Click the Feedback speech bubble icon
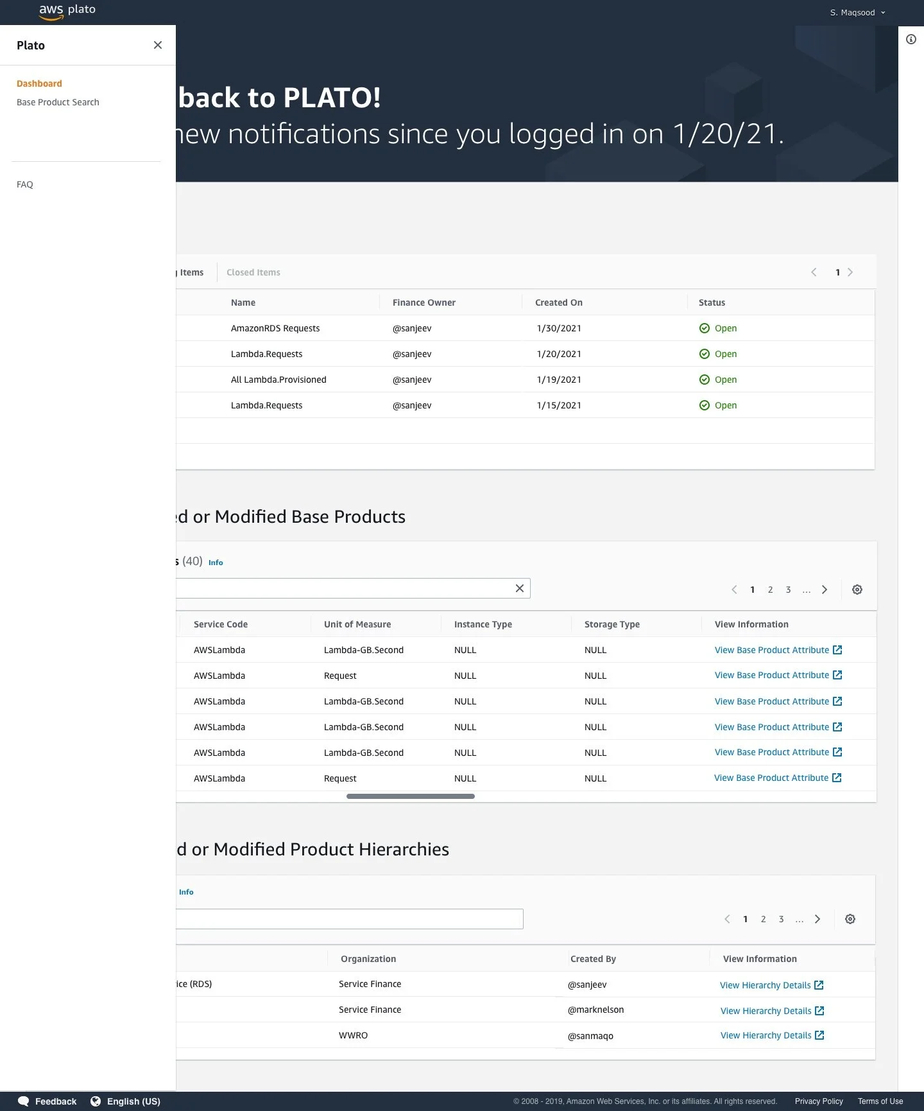This screenshot has height=1111, width=924. pyautogui.click(x=23, y=1101)
